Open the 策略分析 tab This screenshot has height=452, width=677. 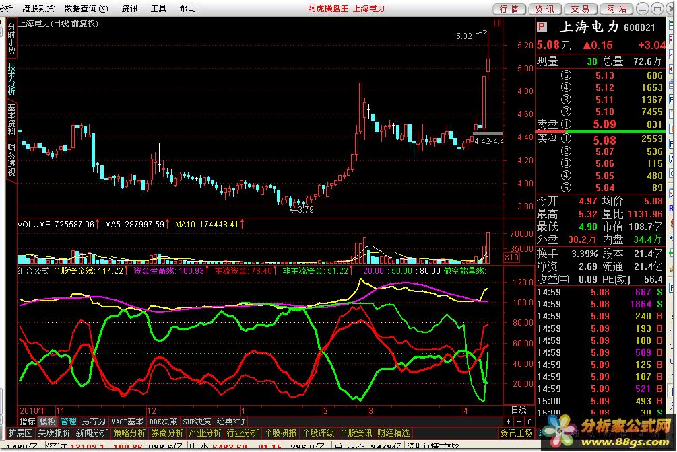point(129,433)
